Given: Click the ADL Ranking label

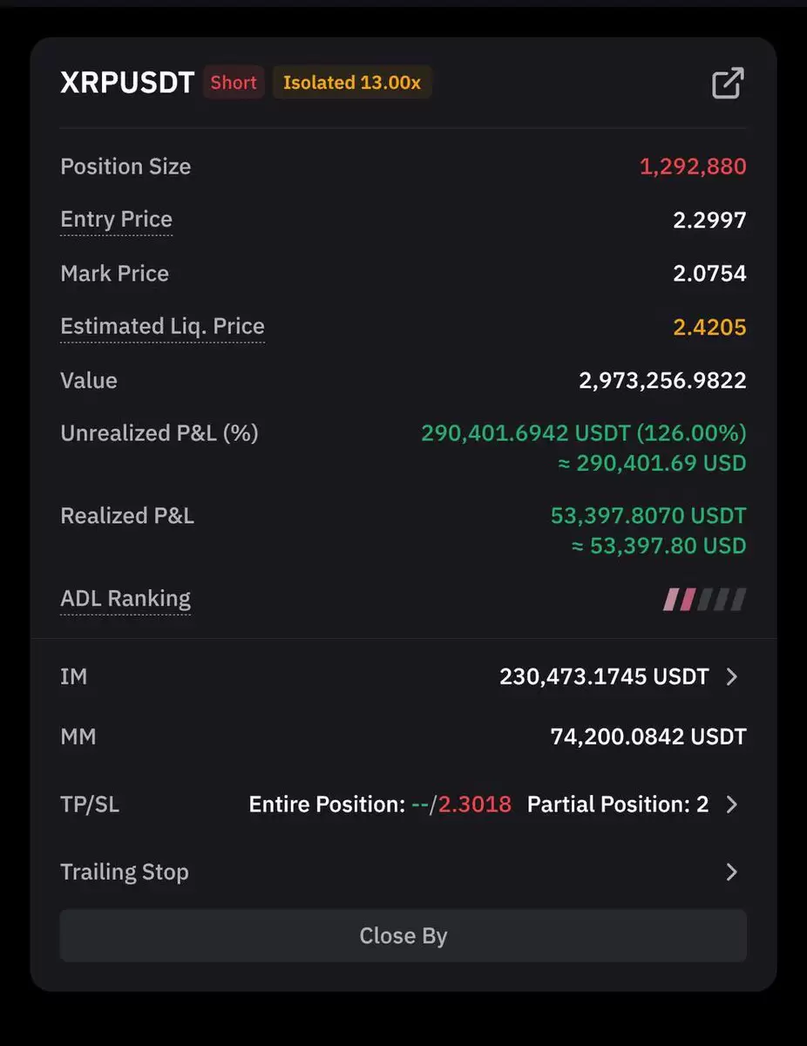Looking at the screenshot, I should coord(125,599).
